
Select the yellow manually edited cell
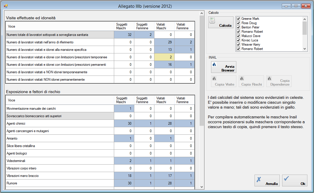click(x=164, y=57)
